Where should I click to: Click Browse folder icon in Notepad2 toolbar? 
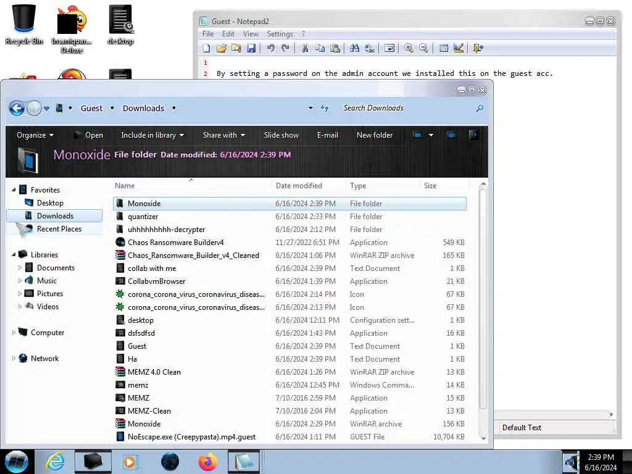pos(236,48)
